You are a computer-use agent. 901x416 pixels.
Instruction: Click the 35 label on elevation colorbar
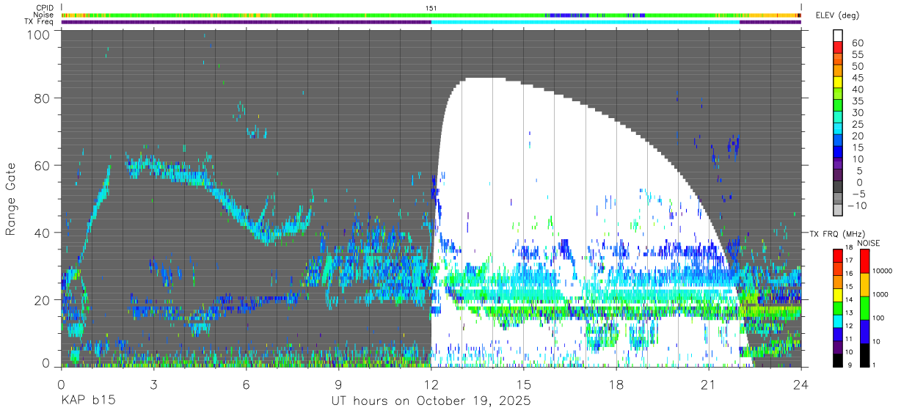click(857, 101)
